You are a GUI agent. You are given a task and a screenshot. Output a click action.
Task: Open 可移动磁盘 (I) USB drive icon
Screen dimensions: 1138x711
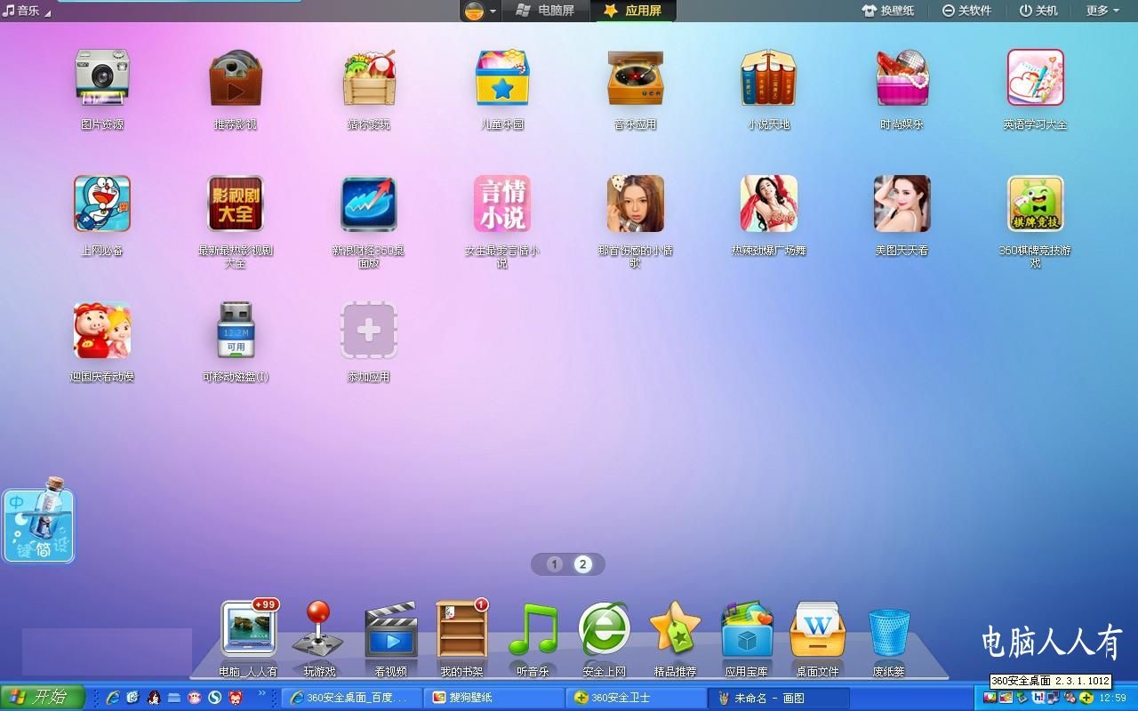point(236,331)
